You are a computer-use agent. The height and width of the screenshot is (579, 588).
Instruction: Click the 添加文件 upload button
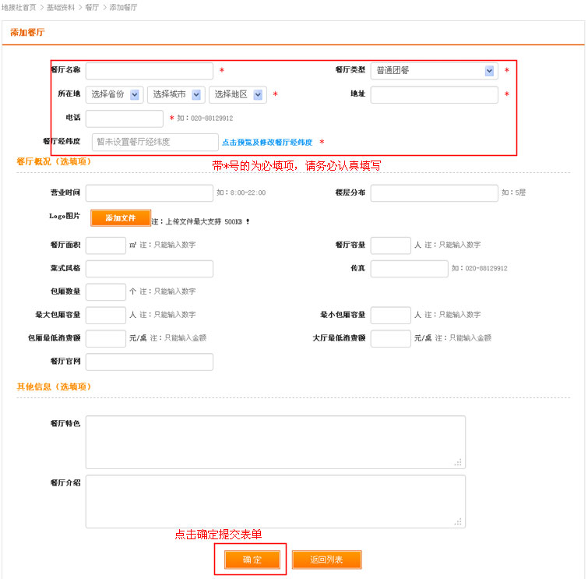121,218
